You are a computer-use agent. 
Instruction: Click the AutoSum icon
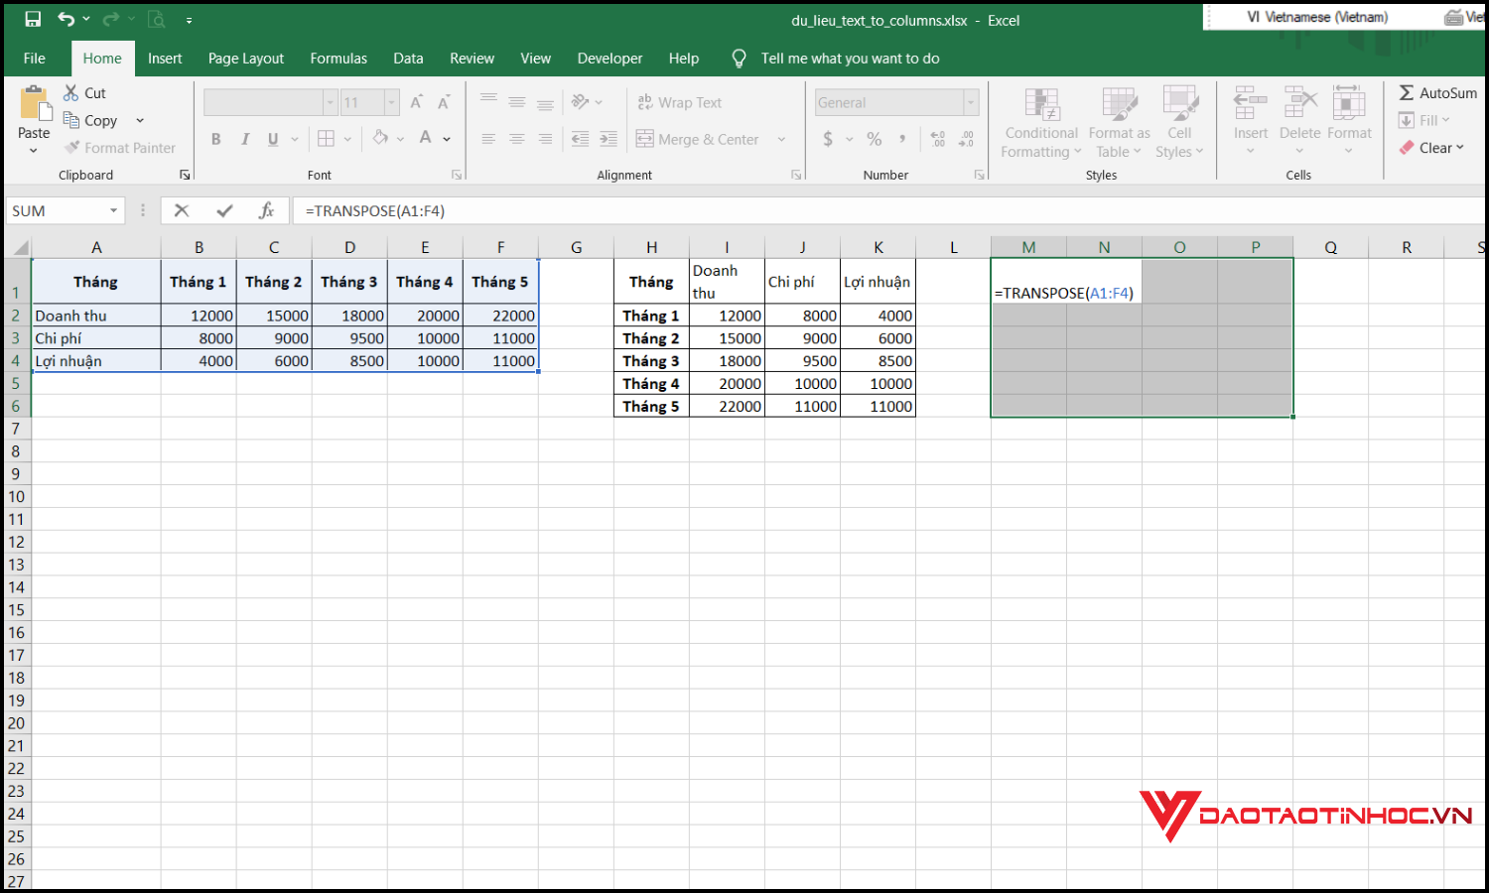pos(1406,92)
